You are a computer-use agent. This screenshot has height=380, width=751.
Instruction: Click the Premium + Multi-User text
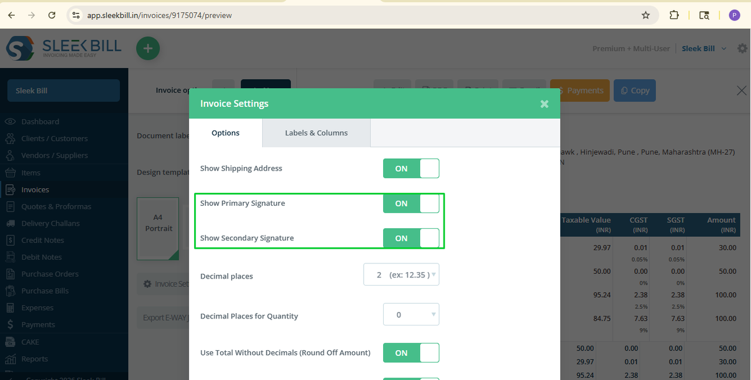click(631, 49)
